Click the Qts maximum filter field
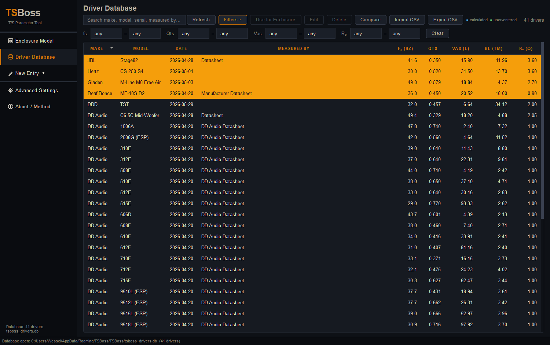Screen dimensions: 550x345 [232, 33]
